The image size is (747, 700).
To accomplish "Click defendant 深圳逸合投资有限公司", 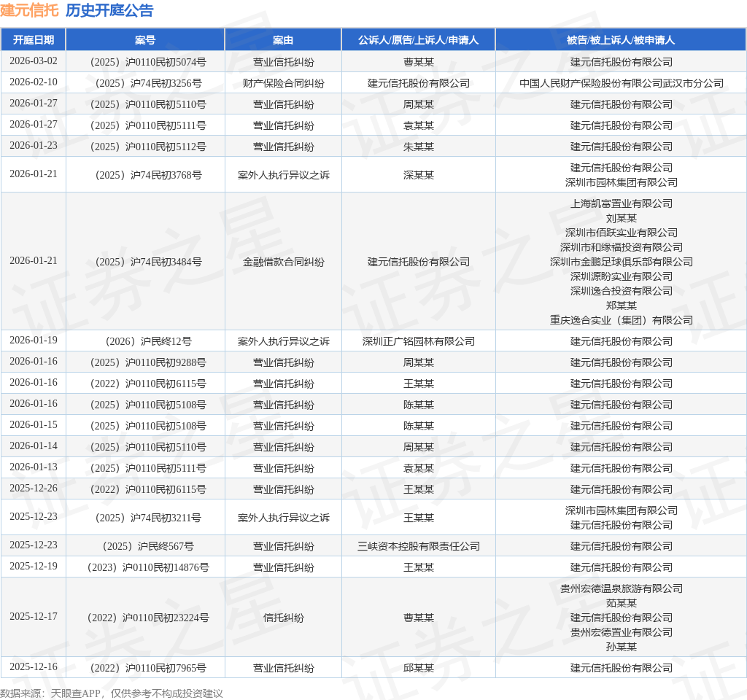I will (x=622, y=291).
